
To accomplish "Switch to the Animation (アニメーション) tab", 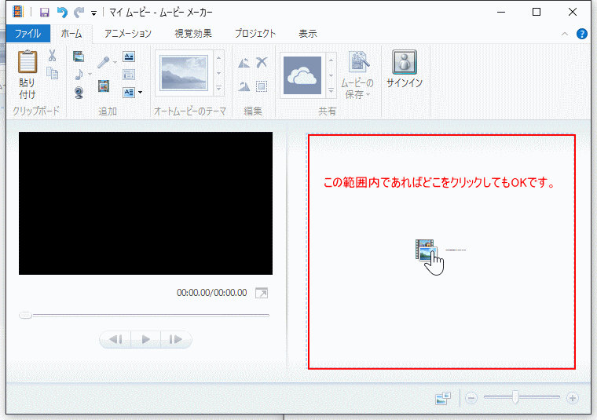I will [x=128, y=34].
